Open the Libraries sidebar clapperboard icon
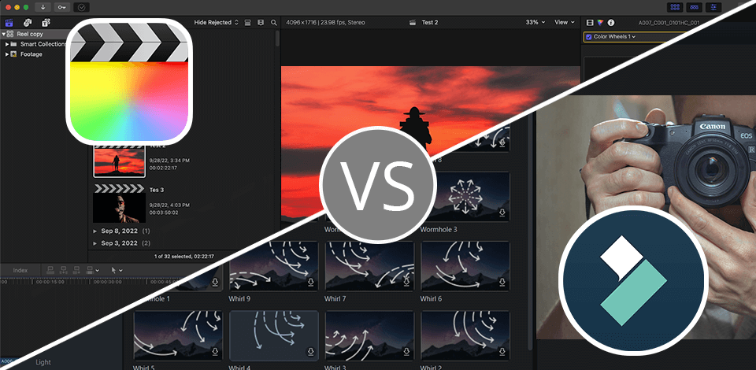 (9, 22)
